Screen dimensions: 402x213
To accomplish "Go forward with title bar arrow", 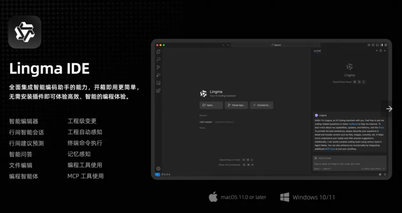I will click(x=227, y=45).
